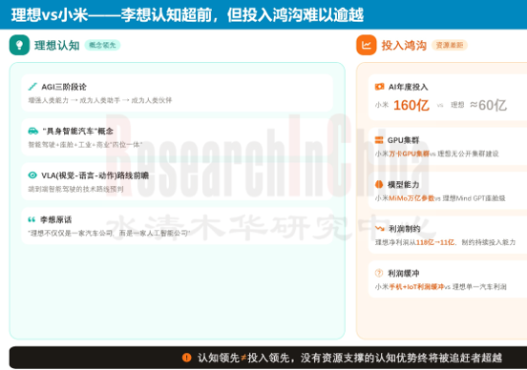Click the orange text 手机+IoT利润缓冲
The height and width of the screenshot is (370, 527).
click(416, 287)
